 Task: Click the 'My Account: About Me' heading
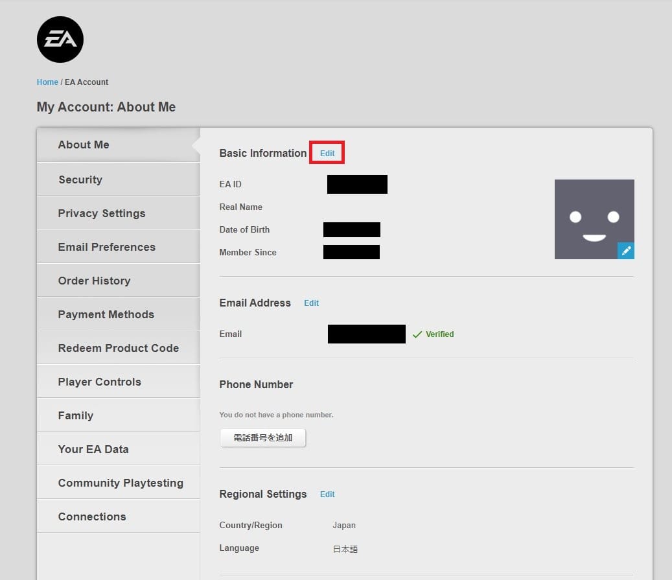(x=106, y=107)
